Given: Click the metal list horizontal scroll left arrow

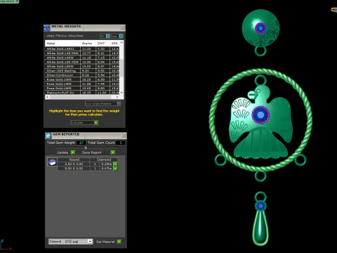Looking at the screenshot, I should [x=48, y=97].
